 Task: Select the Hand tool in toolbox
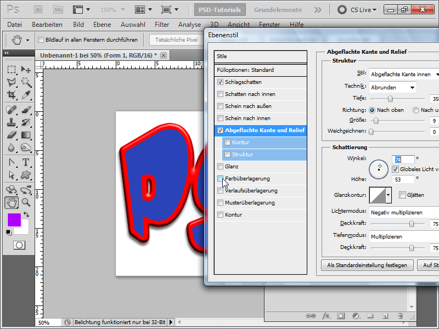click(x=12, y=202)
